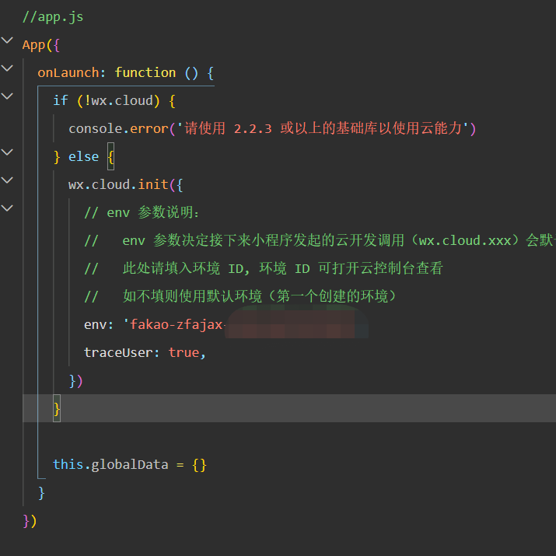The height and width of the screenshot is (556, 556).
Task: Click the onLaunch property name
Action: click(x=68, y=72)
